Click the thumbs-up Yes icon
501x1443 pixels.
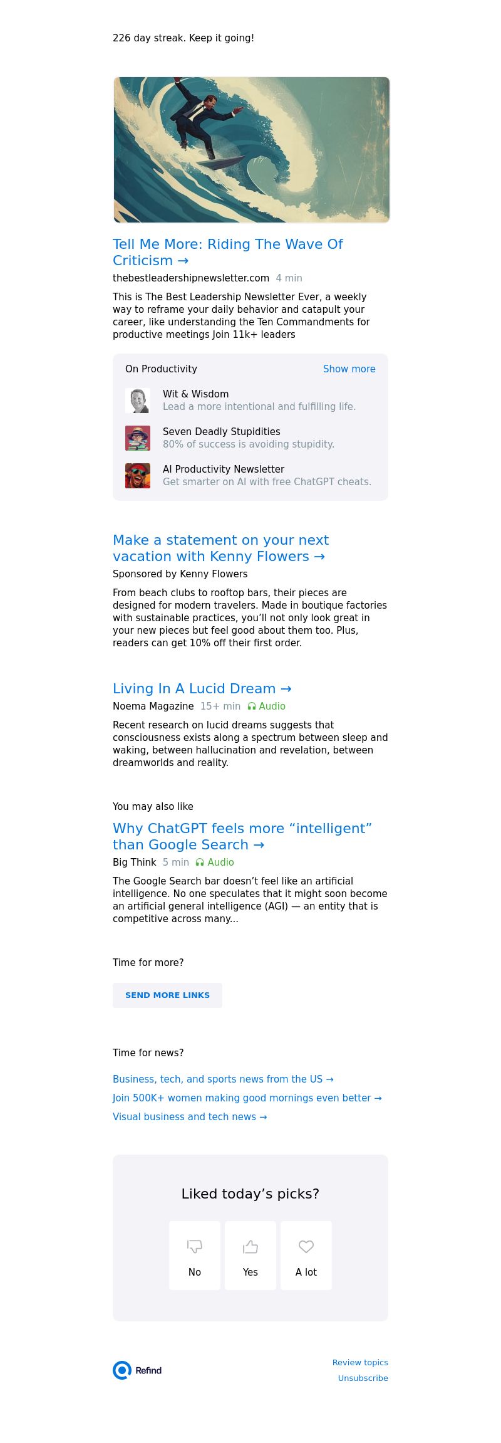pyautogui.click(x=250, y=1246)
